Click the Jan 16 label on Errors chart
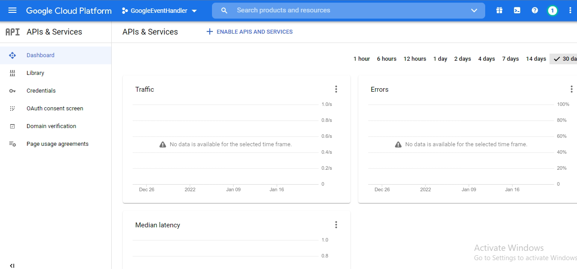The image size is (577, 269). [512, 189]
